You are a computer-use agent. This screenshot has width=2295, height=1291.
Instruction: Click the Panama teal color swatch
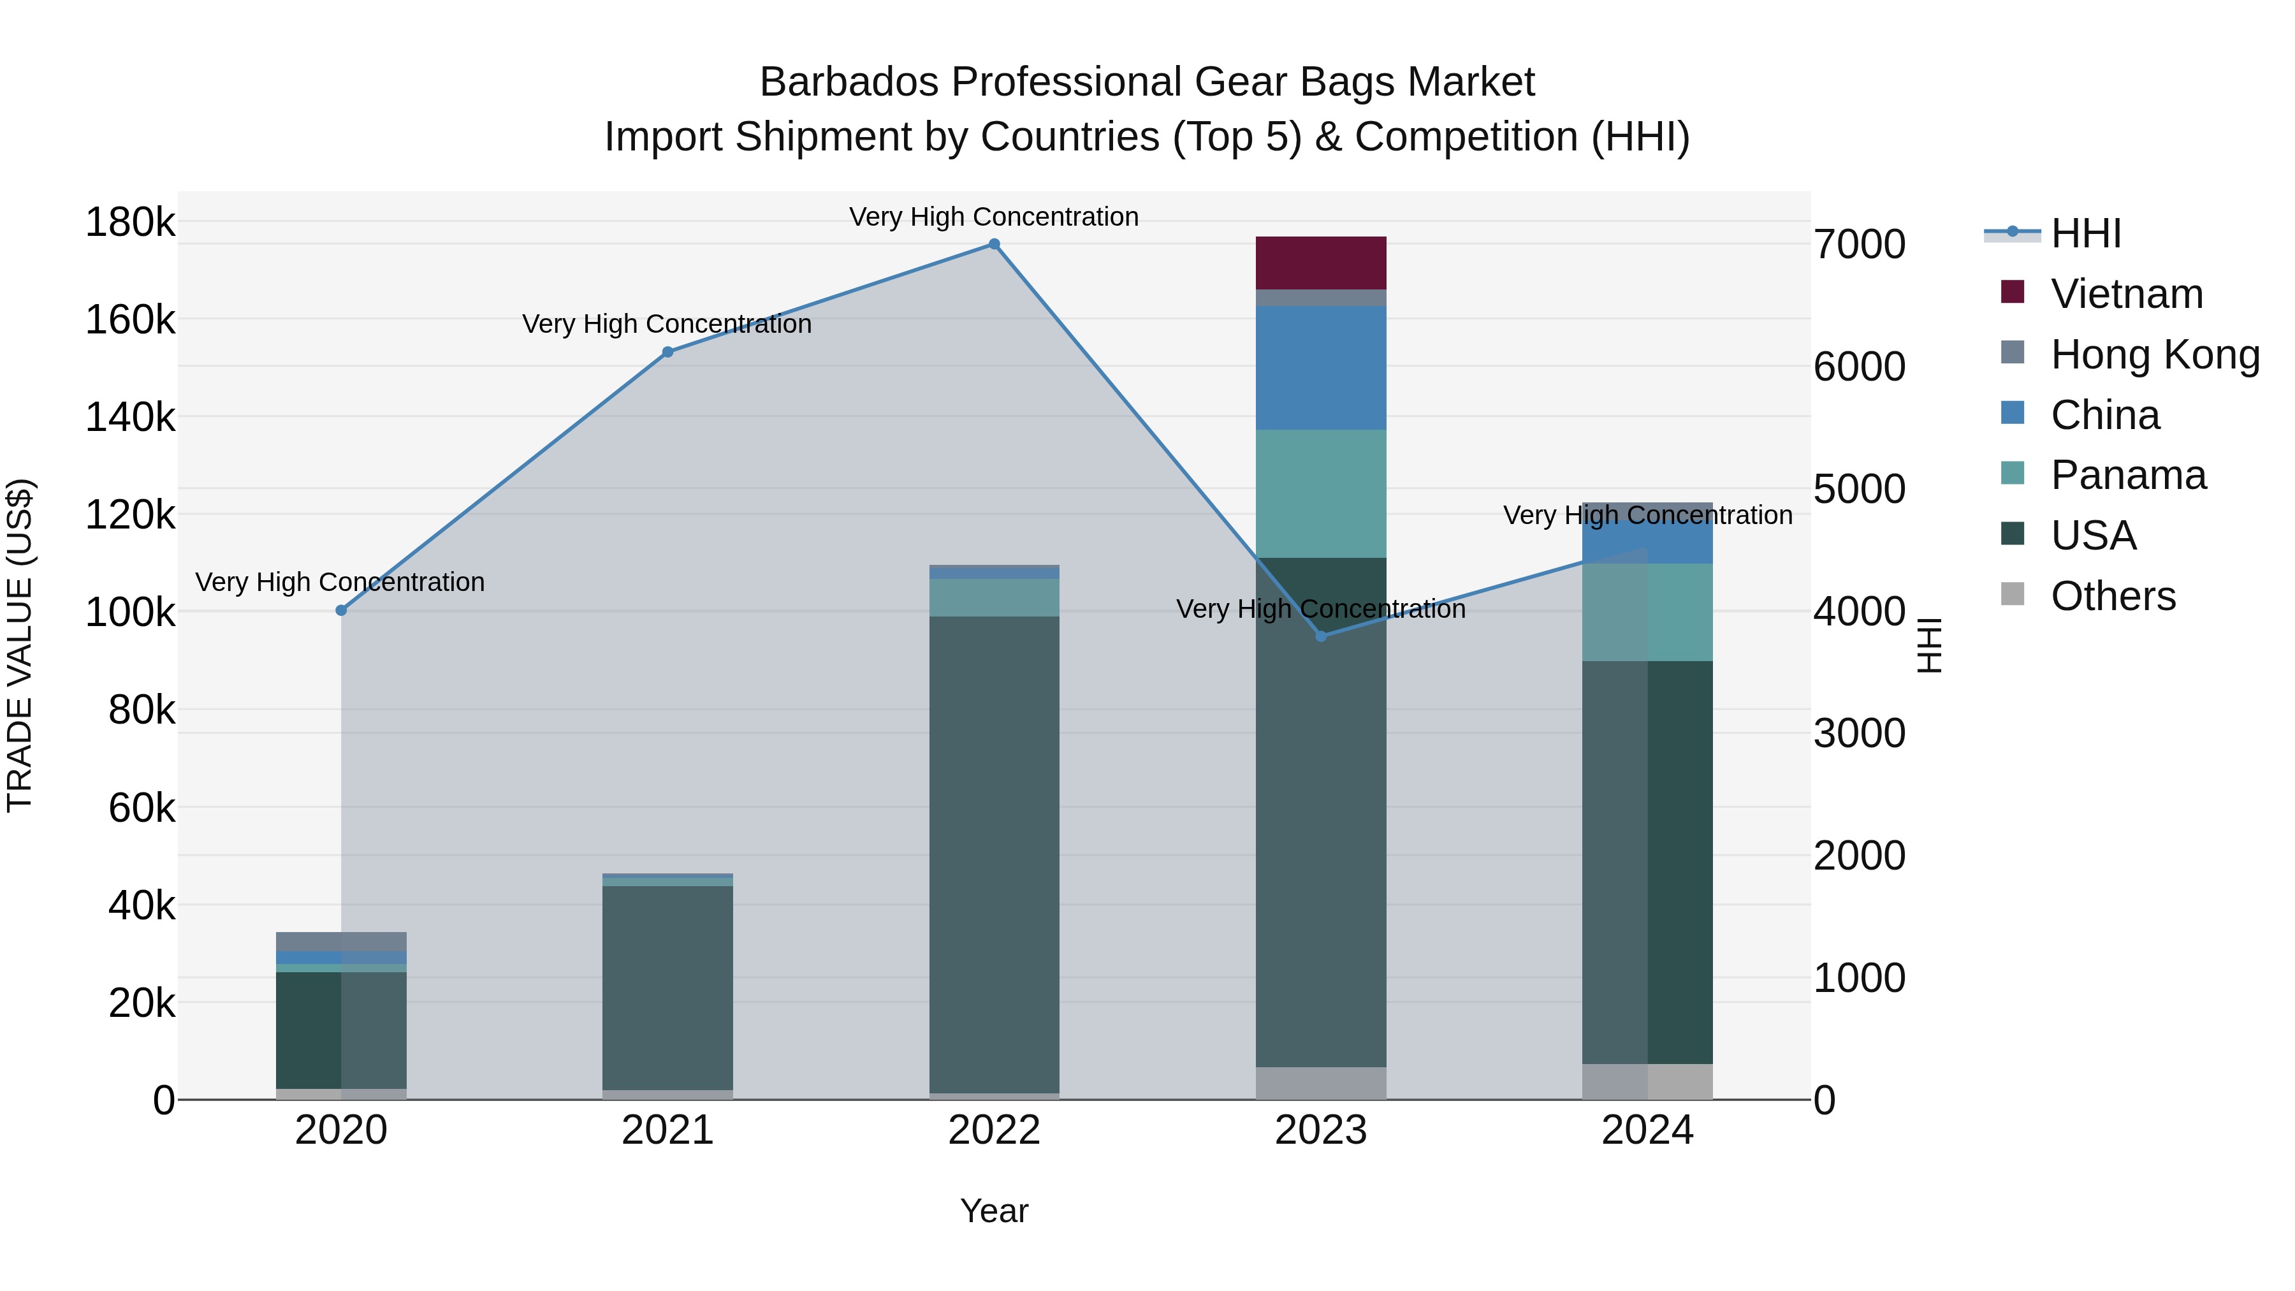point(2013,473)
